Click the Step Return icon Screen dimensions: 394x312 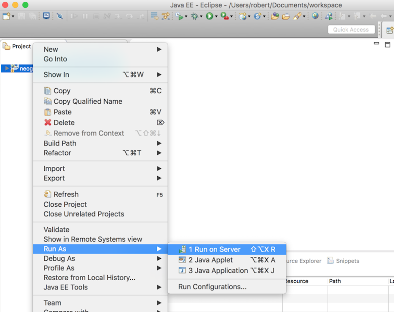tap(140, 16)
